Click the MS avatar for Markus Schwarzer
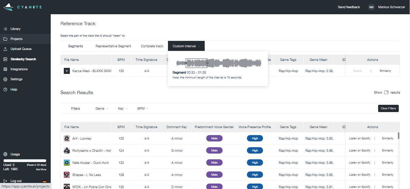This screenshot has width=410, height=189. pos(371,7)
